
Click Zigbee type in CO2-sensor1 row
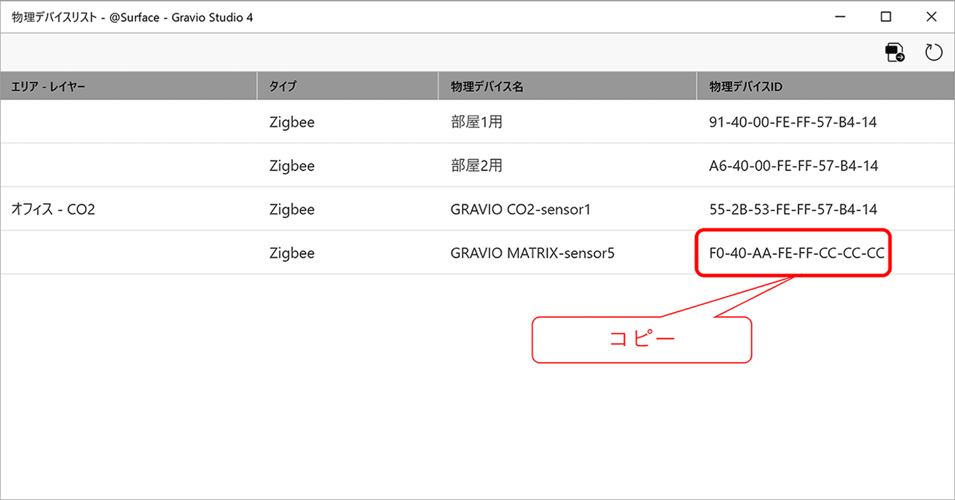tap(292, 209)
